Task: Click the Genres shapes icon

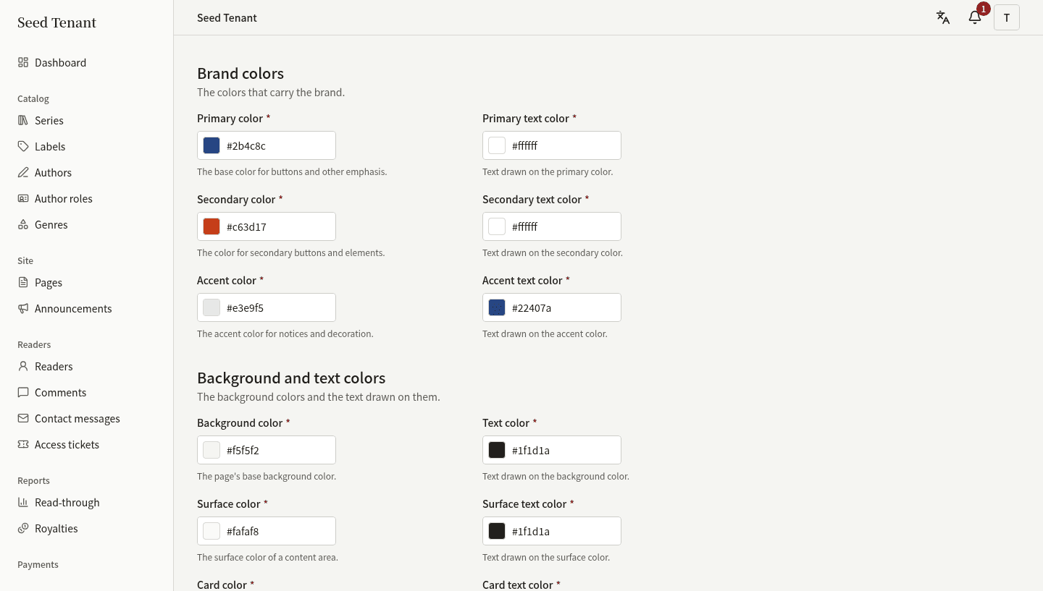Action: (x=23, y=225)
